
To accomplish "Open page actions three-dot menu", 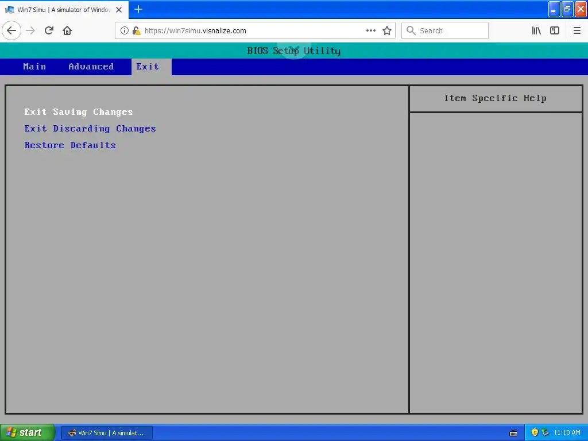I will 371,31.
